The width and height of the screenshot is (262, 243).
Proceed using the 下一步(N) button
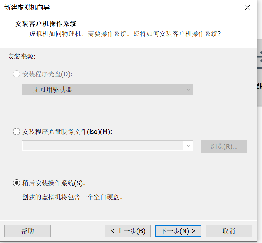178,231
